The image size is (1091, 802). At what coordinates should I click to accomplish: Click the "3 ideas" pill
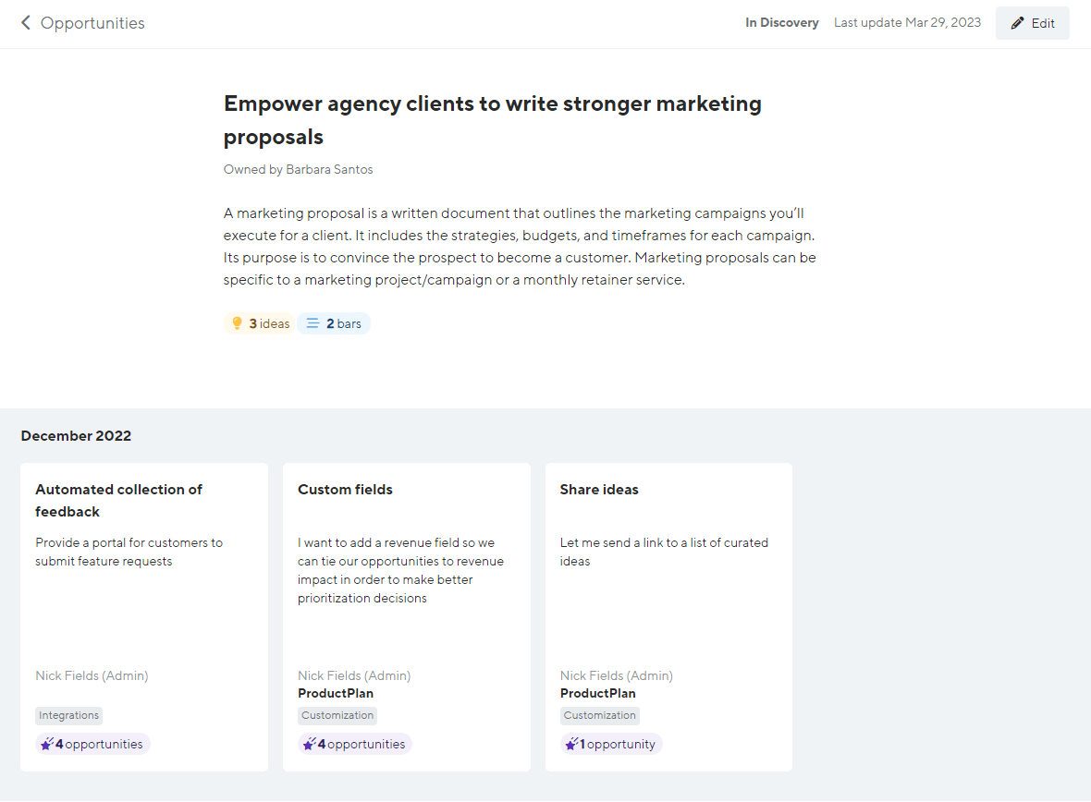coord(259,322)
